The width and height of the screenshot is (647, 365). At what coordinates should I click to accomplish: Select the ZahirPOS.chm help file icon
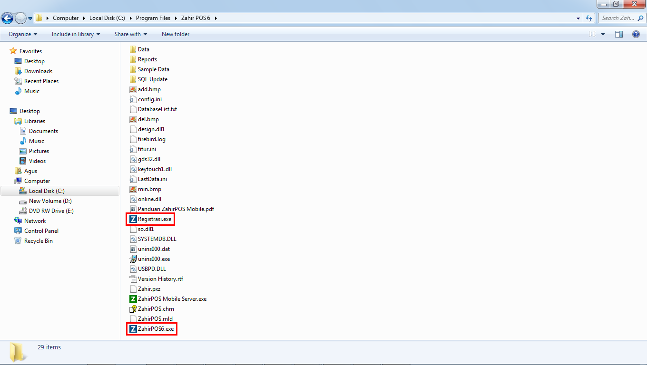coord(133,309)
